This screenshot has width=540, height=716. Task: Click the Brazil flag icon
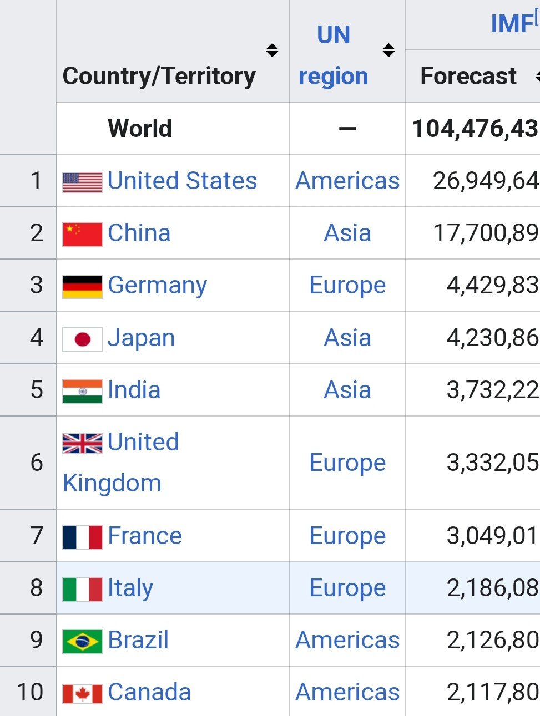[82, 641]
